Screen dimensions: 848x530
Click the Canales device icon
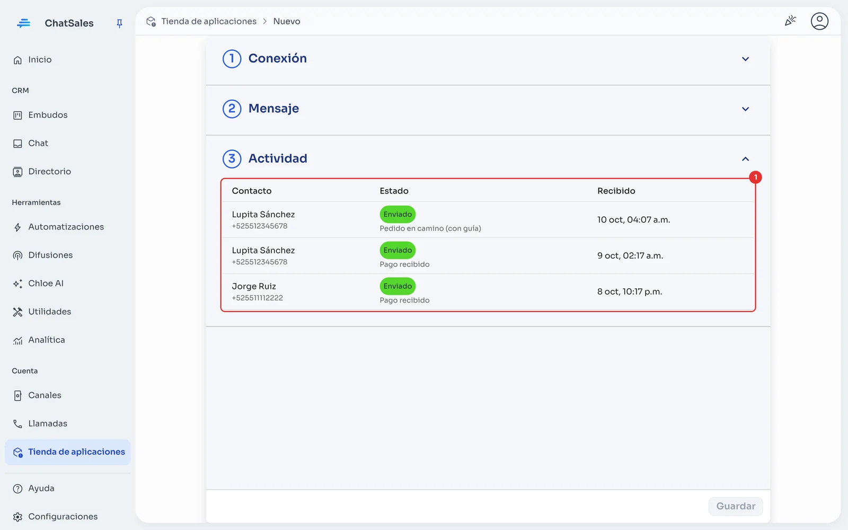[17, 395]
